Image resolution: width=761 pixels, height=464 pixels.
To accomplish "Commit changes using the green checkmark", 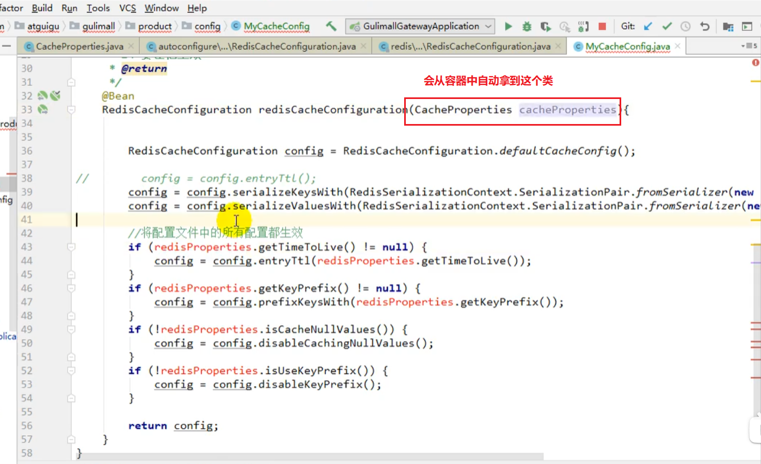I will [x=667, y=26].
